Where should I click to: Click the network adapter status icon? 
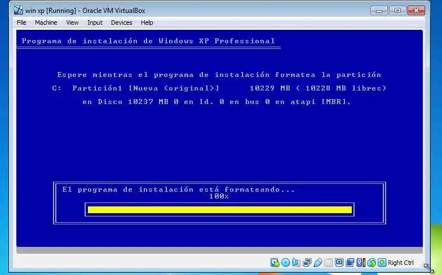click(307, 263)
